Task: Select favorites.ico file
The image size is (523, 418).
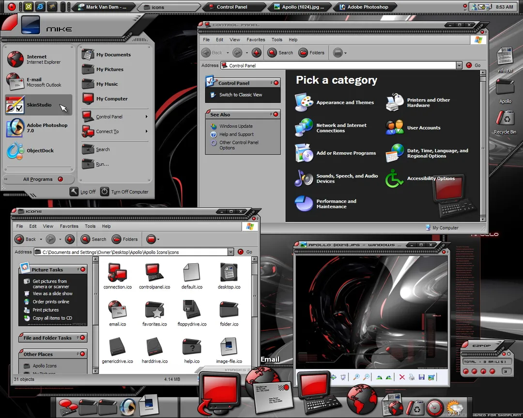Action: click(x=154, y=313)
